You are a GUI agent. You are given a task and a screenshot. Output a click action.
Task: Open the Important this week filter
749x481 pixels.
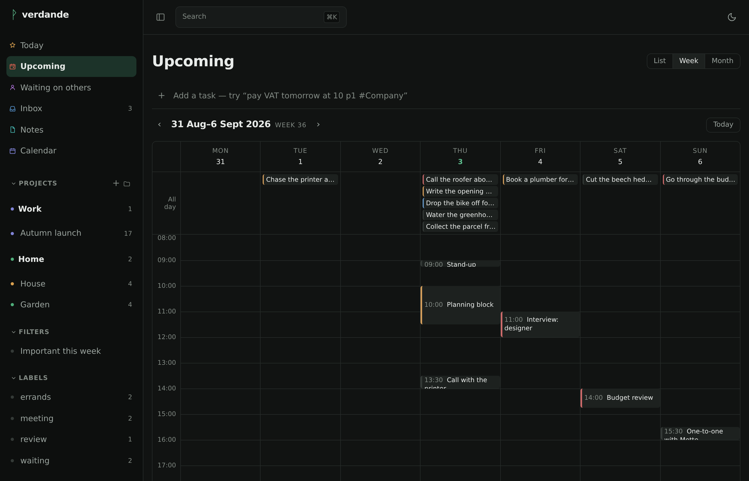(71, 351)
